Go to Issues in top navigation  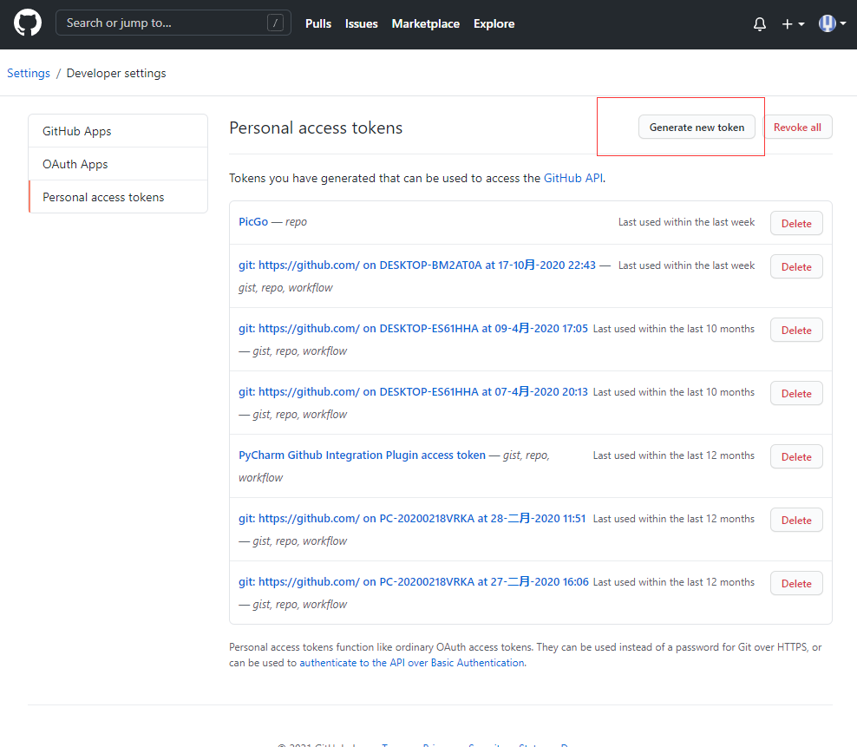click(x=361, y=23)
